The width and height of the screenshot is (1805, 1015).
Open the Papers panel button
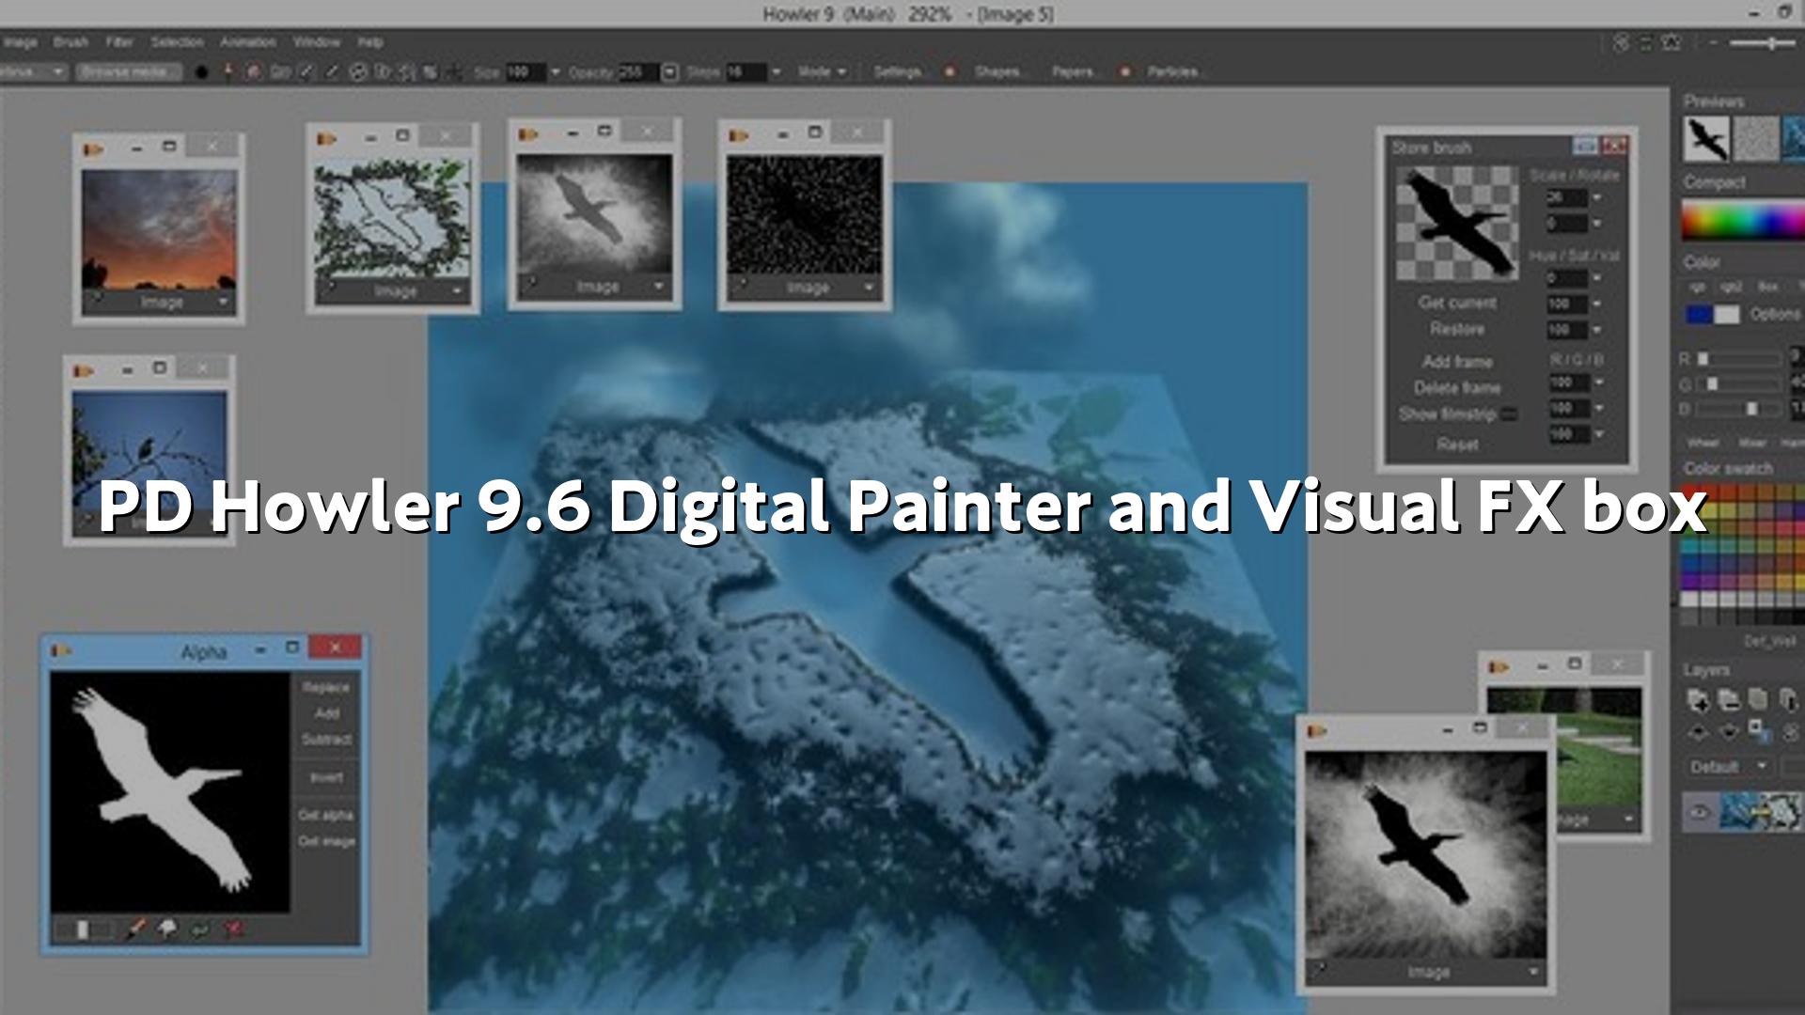1074,72
